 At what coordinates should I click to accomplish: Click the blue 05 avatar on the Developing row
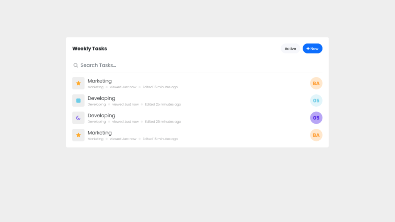(316, 100)
